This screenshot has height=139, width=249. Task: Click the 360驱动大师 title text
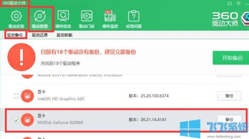pos(14,3)
